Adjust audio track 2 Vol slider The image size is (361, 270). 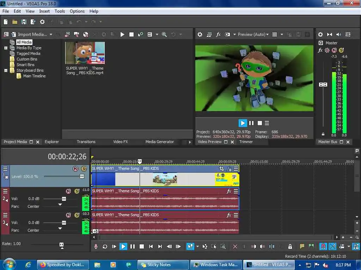coord(64,199)
